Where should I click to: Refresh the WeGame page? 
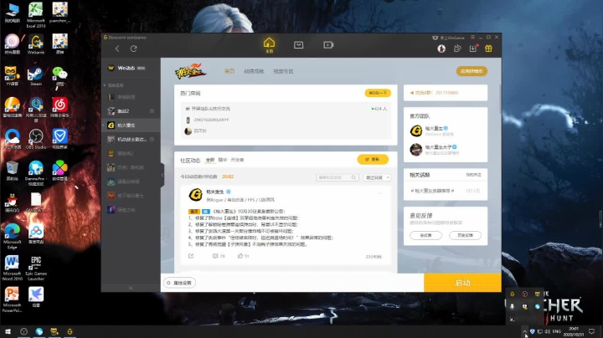pos(133,49)
